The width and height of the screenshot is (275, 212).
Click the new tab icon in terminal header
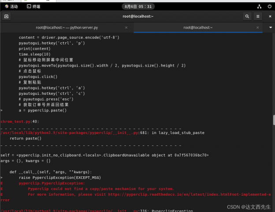(x=7, y=16)
